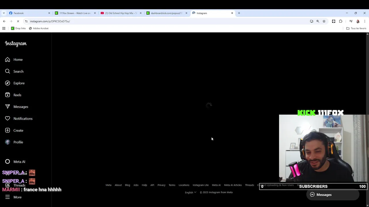Open the Chrome three-dot menu
Image resolution: width=369 pixels, height=207 pixels.
point(365,21)
